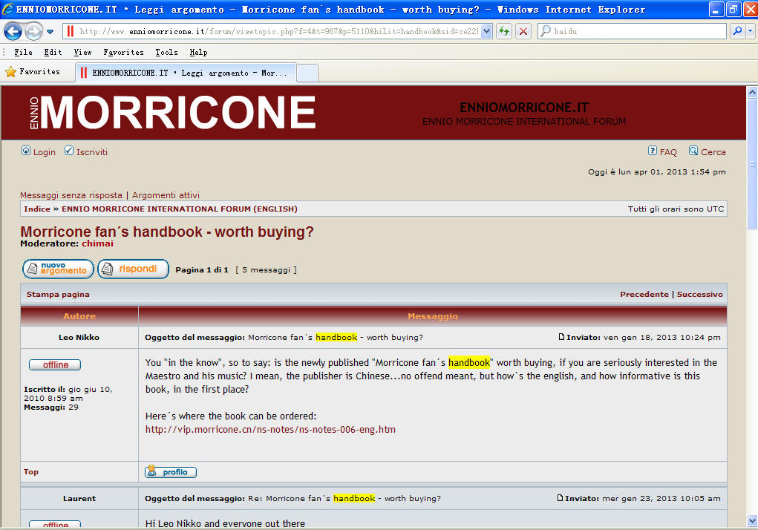Click Stampa pagina print link
This screenshot has height=530, width=758.
point(58,294)
